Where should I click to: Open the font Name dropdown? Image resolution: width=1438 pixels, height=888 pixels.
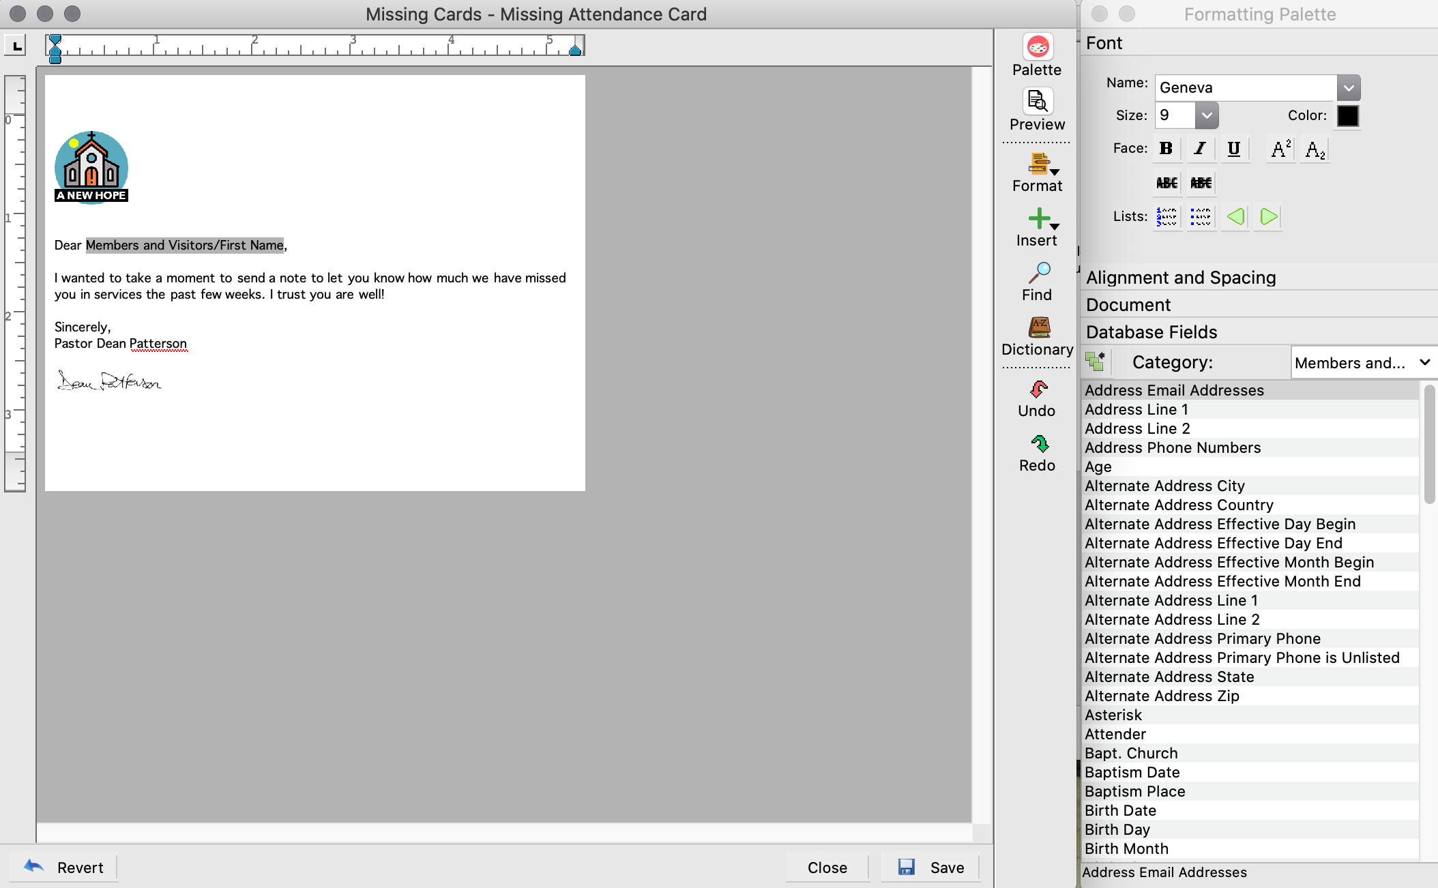pyautogui.click(x=1348, y=88)
